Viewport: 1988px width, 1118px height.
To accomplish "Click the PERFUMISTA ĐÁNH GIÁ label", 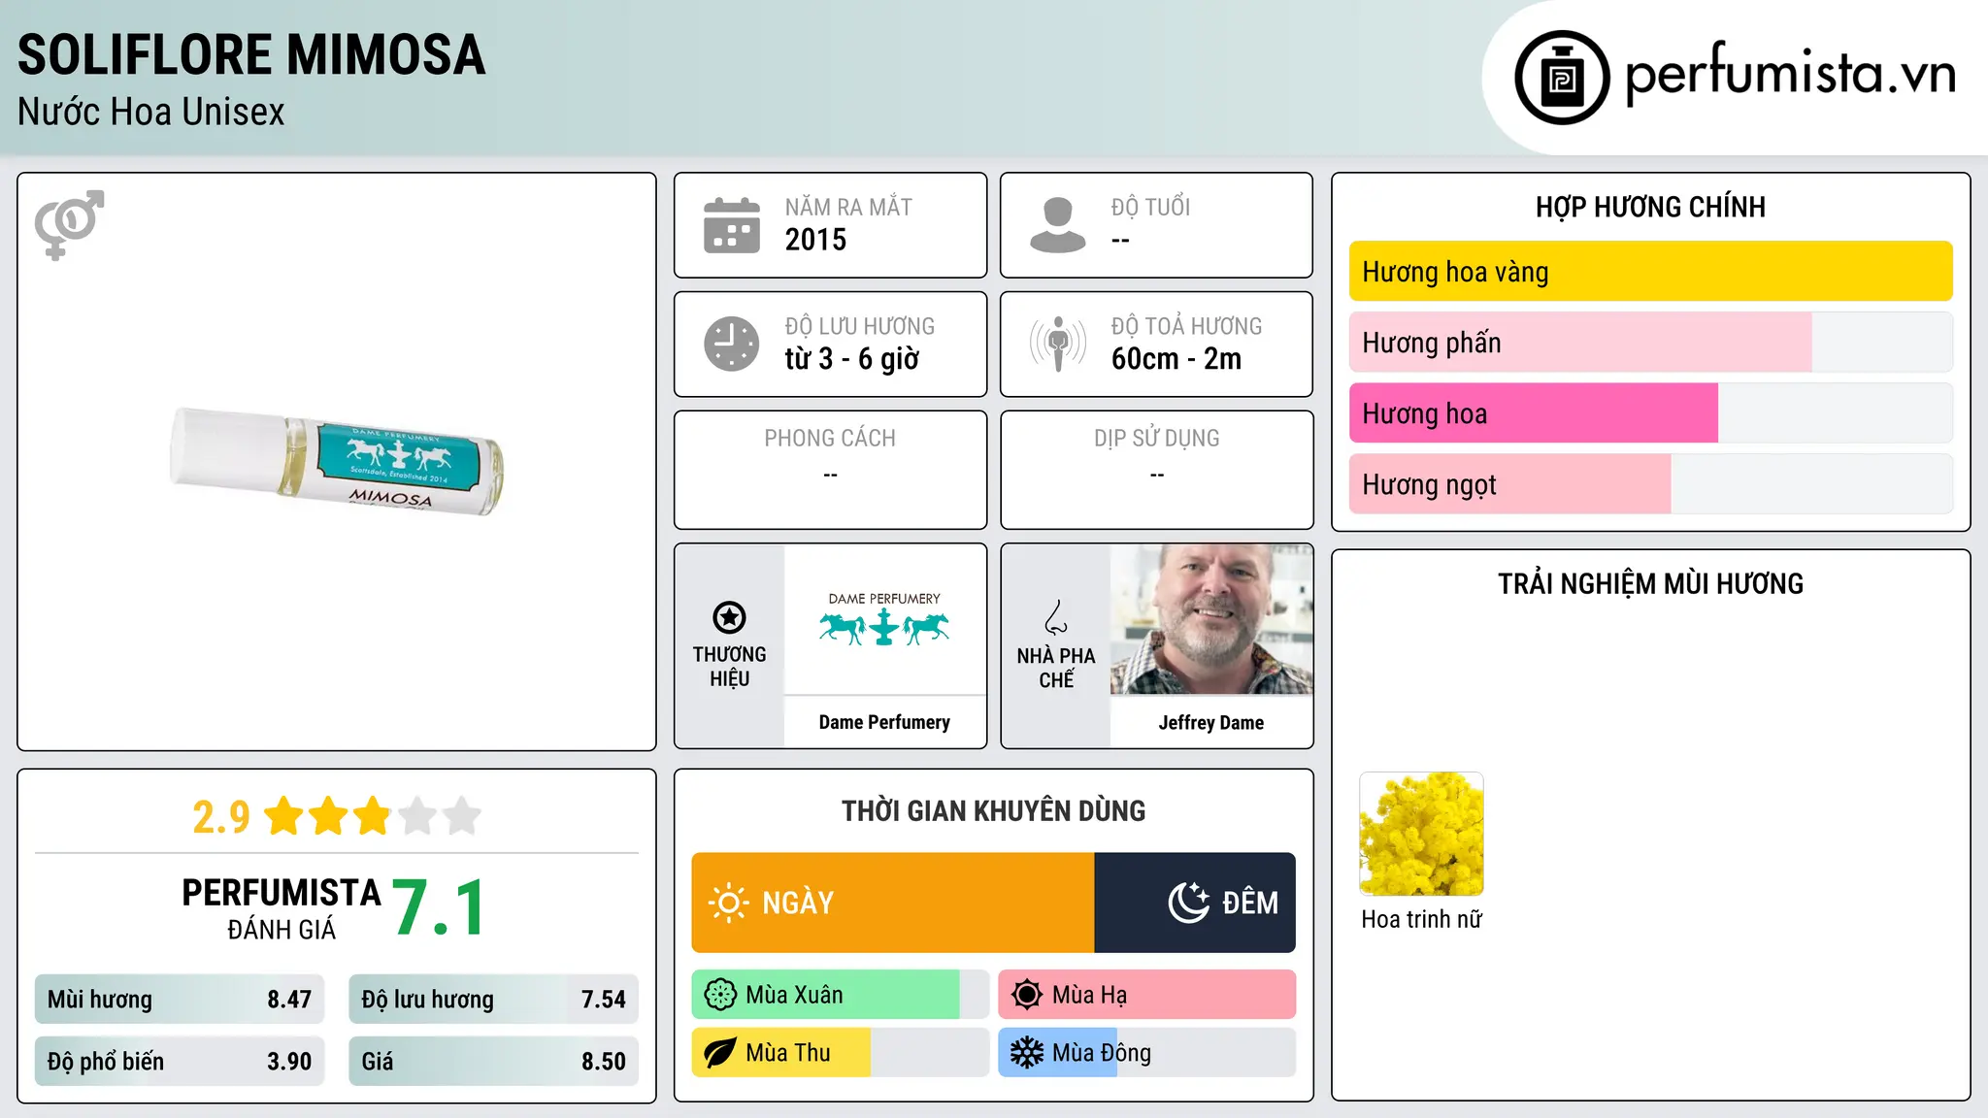I will coord(282,908).
